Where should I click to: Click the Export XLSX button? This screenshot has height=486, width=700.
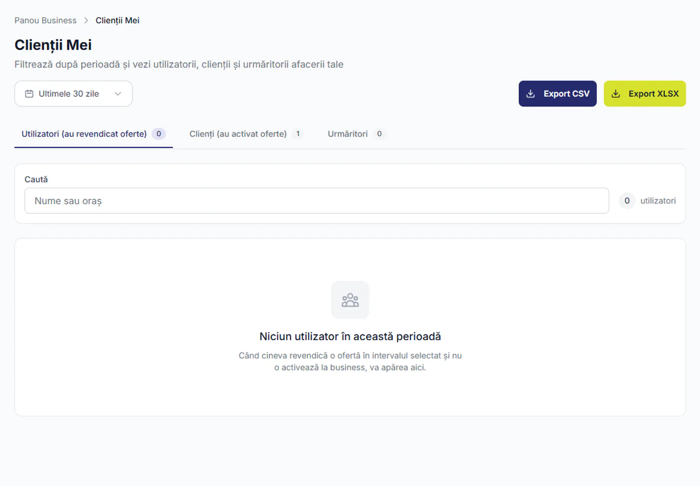pos(645,94)
